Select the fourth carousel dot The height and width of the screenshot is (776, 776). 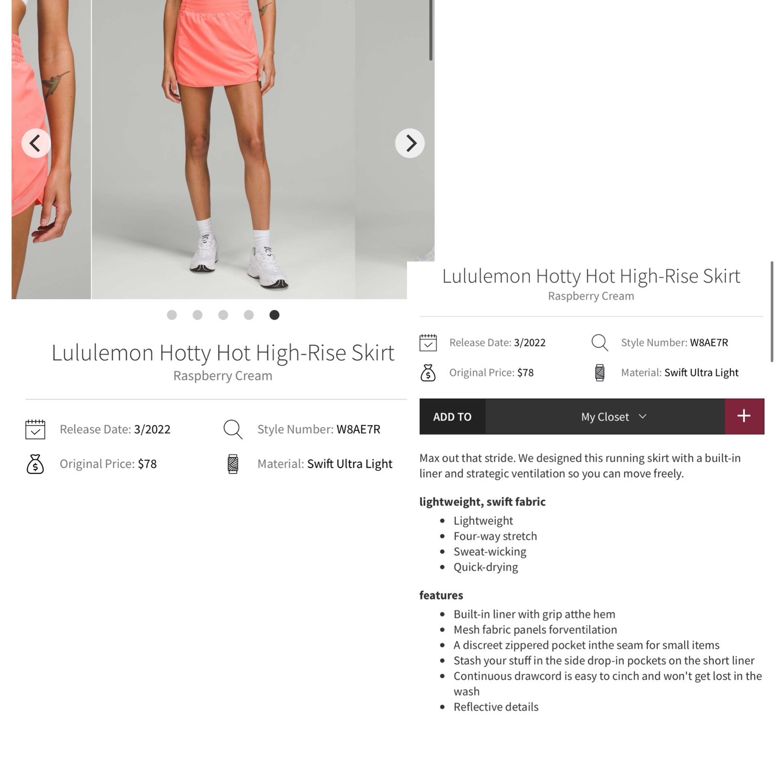[249, 315]
